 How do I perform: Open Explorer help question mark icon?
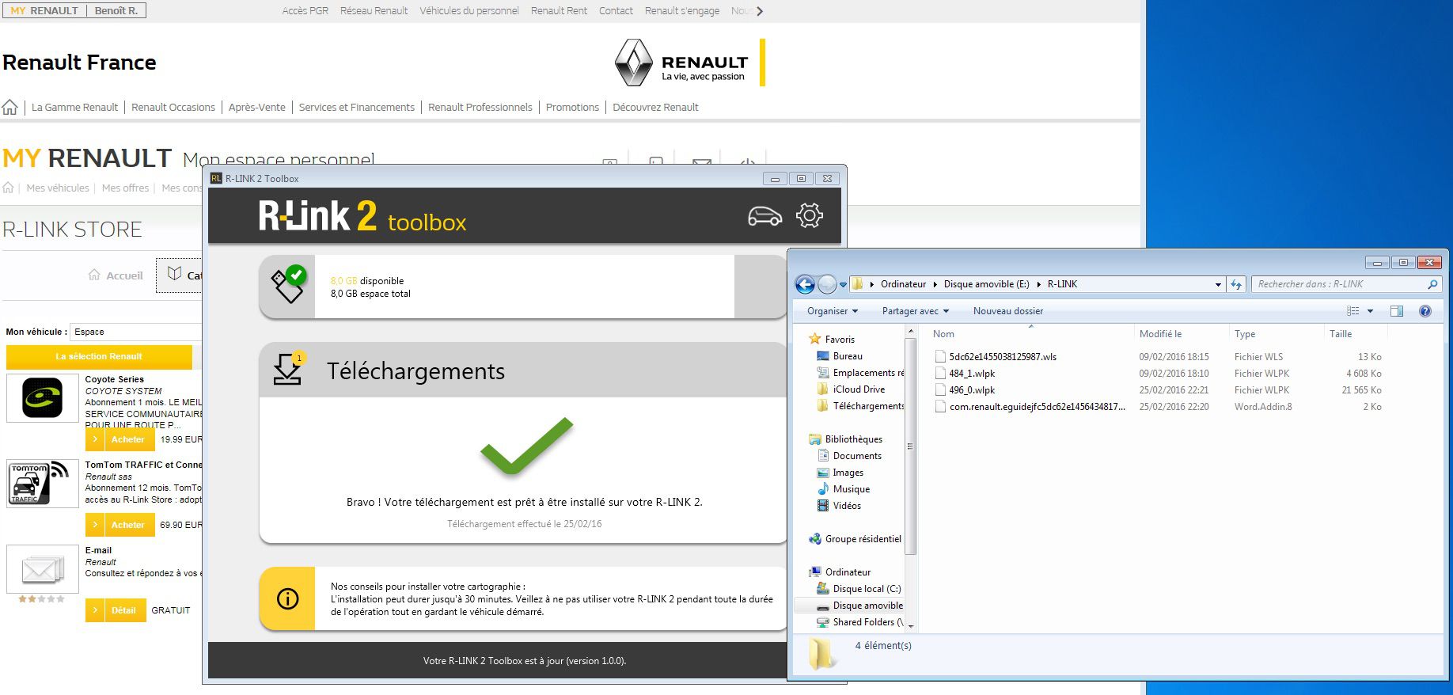[x=1425, y=311]
